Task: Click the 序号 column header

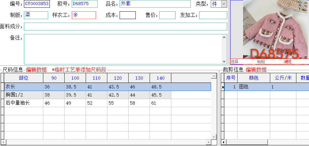Action: [231, 78]
